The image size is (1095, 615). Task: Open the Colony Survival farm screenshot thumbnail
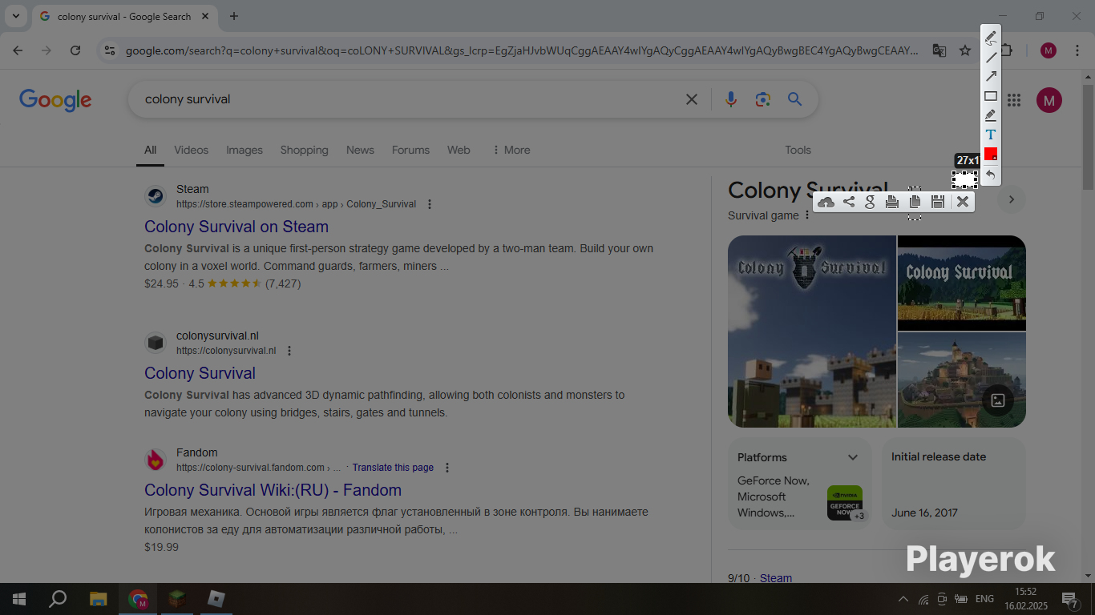tap(961, 282)
